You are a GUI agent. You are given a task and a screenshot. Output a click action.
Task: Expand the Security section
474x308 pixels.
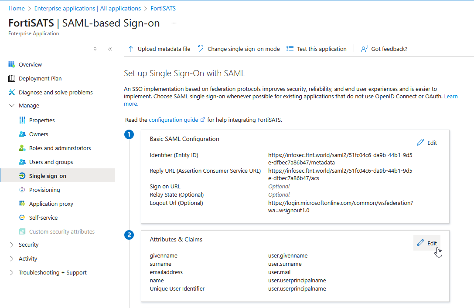pyautogui.click(x=12, y=244)
